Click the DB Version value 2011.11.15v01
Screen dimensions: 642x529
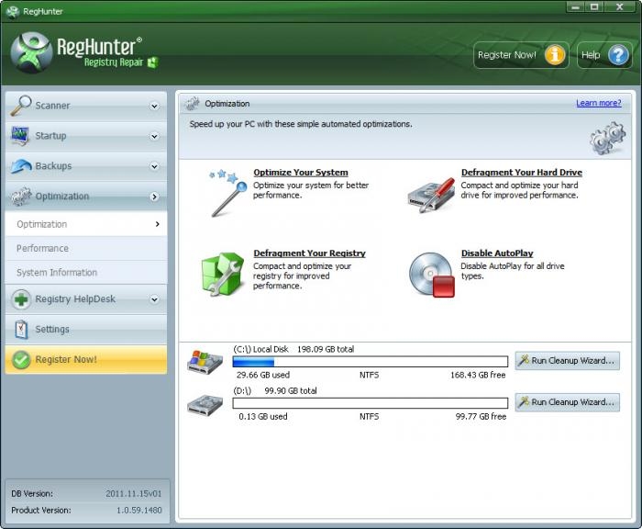tap(134, 494)
